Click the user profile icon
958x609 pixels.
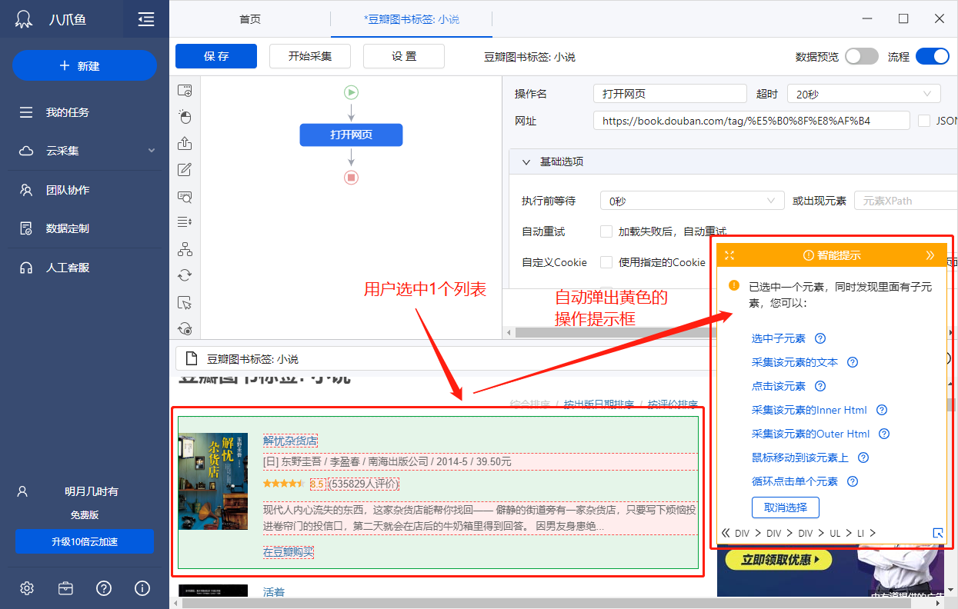[23, 491]
